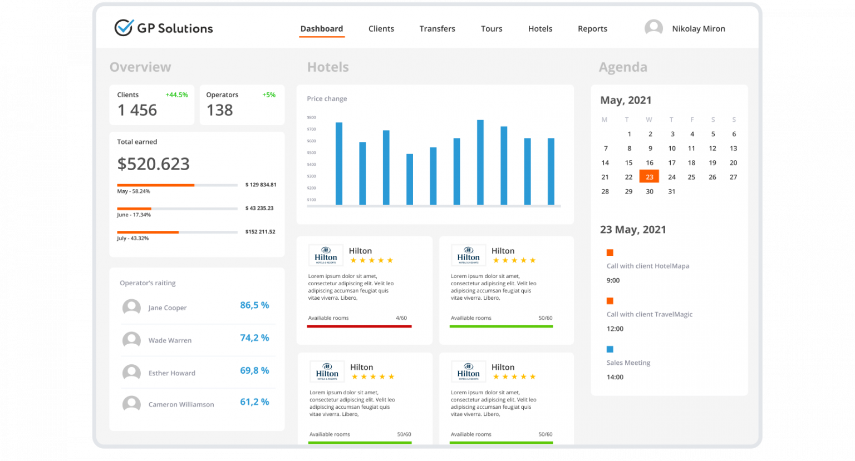This screenshot has height=461, width=855.
Task: Open the Reports tab
Action: [592, 28]
